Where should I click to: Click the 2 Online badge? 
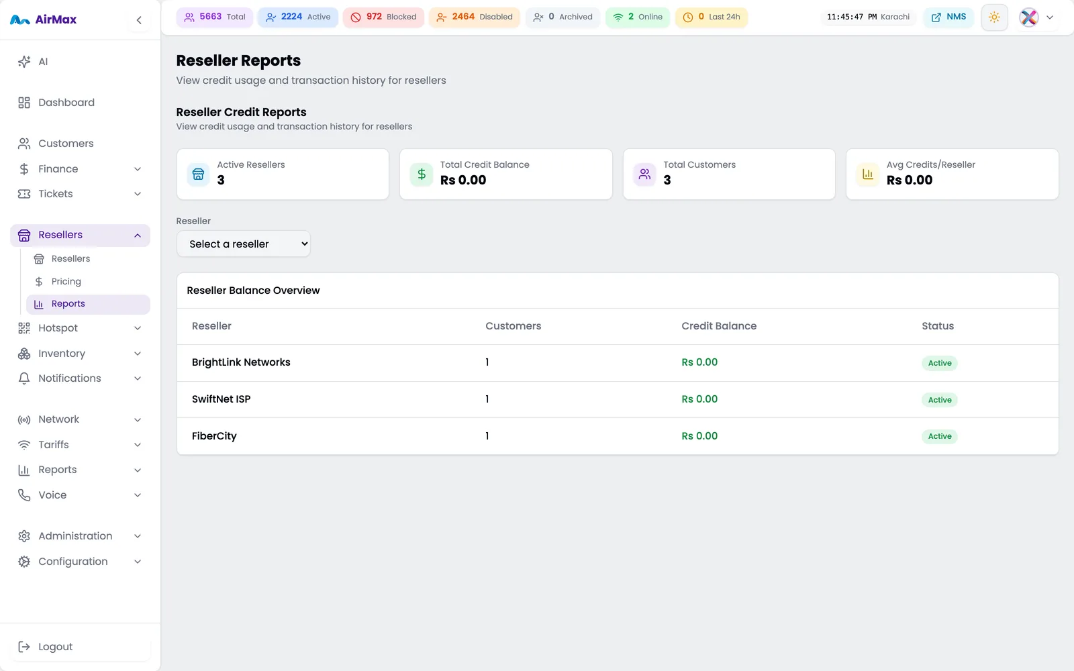click(638, 17)
